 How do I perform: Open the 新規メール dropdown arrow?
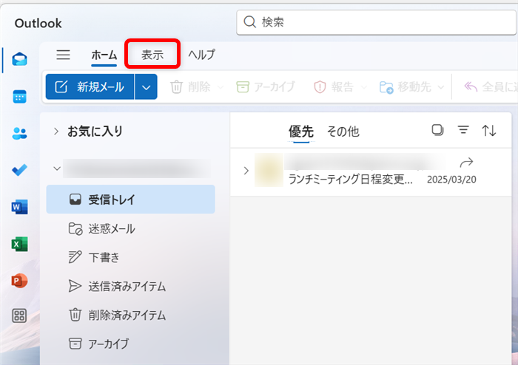146,87
